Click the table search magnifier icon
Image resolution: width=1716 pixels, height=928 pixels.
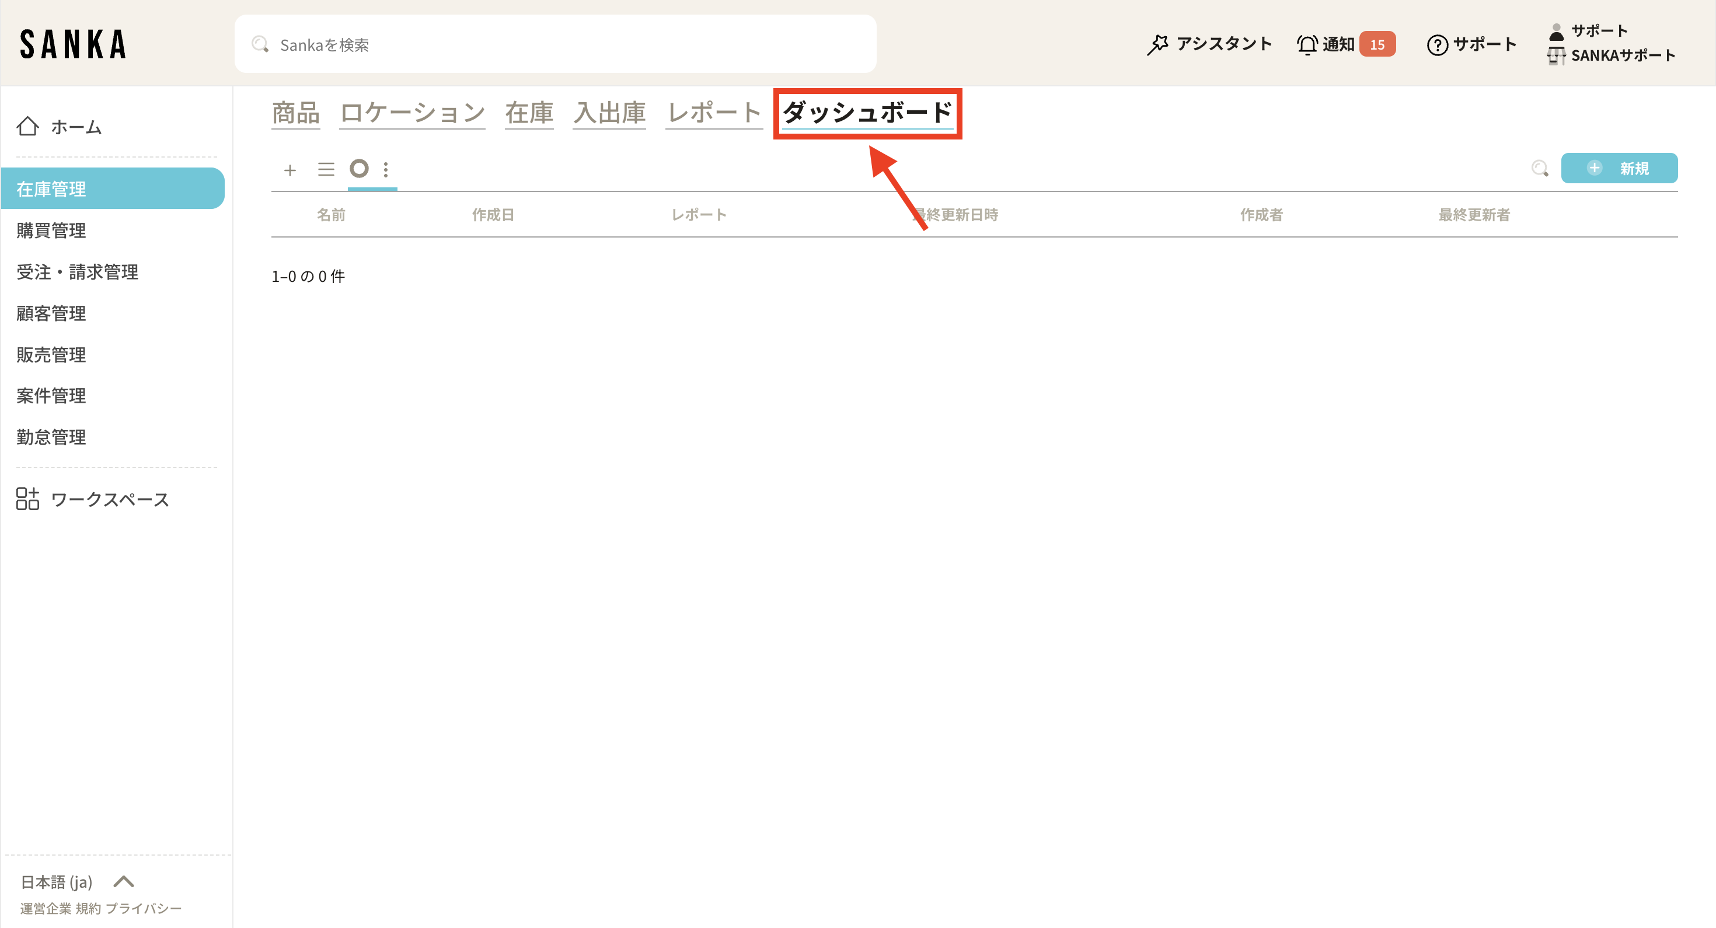tap(1540, 169)
